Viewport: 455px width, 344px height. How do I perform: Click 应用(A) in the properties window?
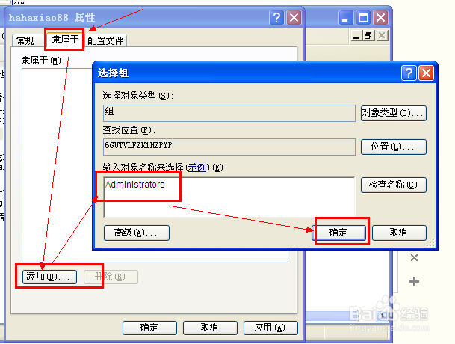tap(270, 328)
